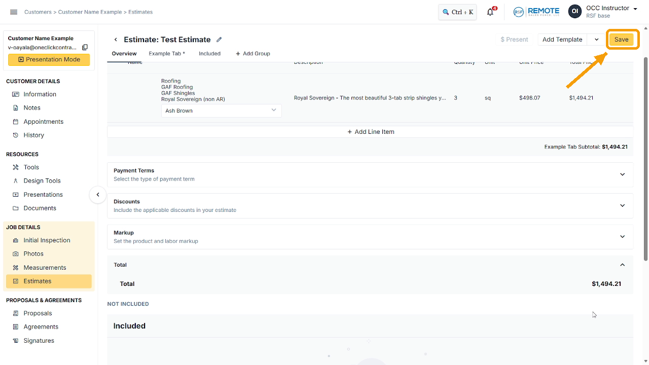Save the estimate
This screenshot has height=365, width=649.
621,40
